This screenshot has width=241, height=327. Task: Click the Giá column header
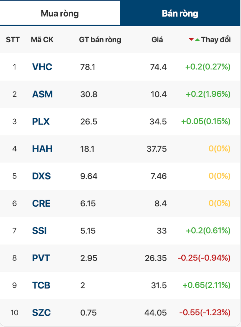tap(157, 40)
